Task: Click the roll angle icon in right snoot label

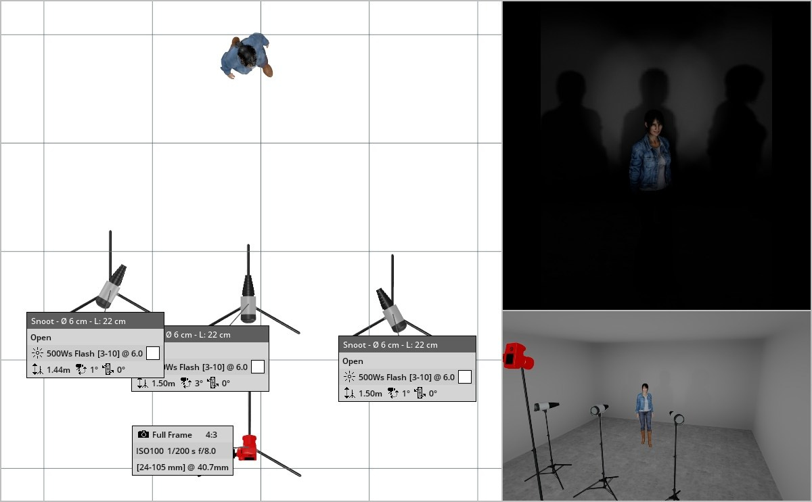Action: click(420, 393)
